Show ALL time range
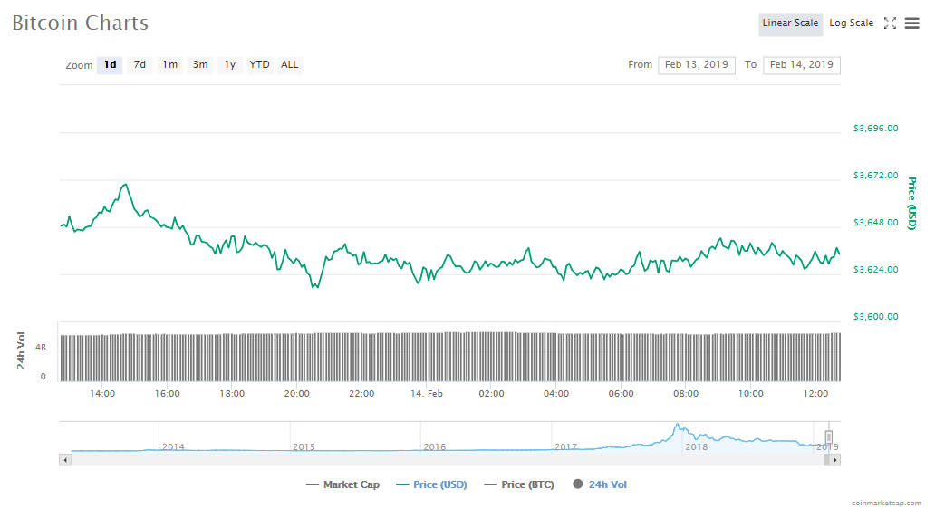 click(x=289, y=65)
